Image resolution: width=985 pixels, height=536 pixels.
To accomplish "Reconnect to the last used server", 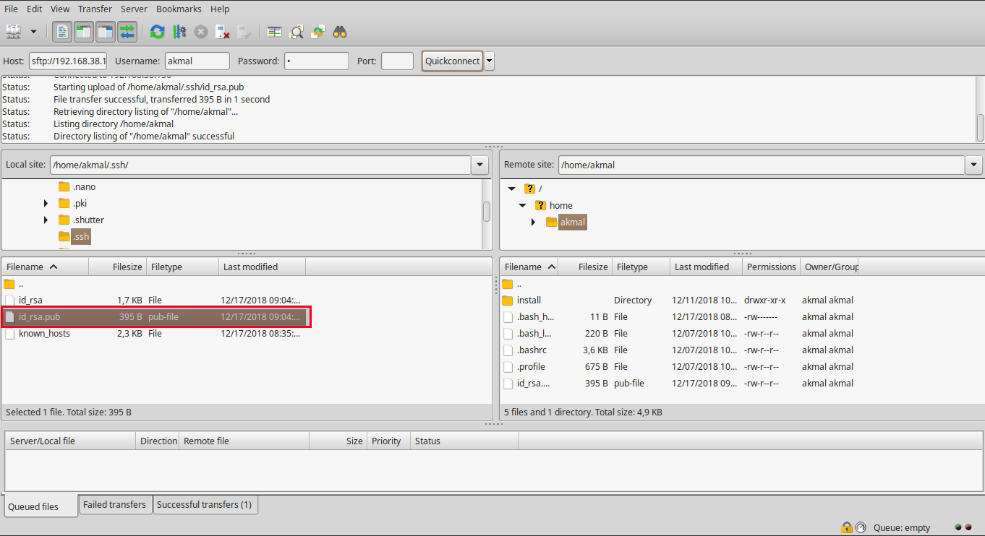I will (244, 32).
